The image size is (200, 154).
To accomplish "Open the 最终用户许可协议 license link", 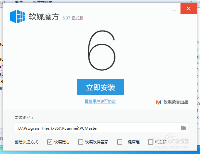I will (x=100, y=101).
